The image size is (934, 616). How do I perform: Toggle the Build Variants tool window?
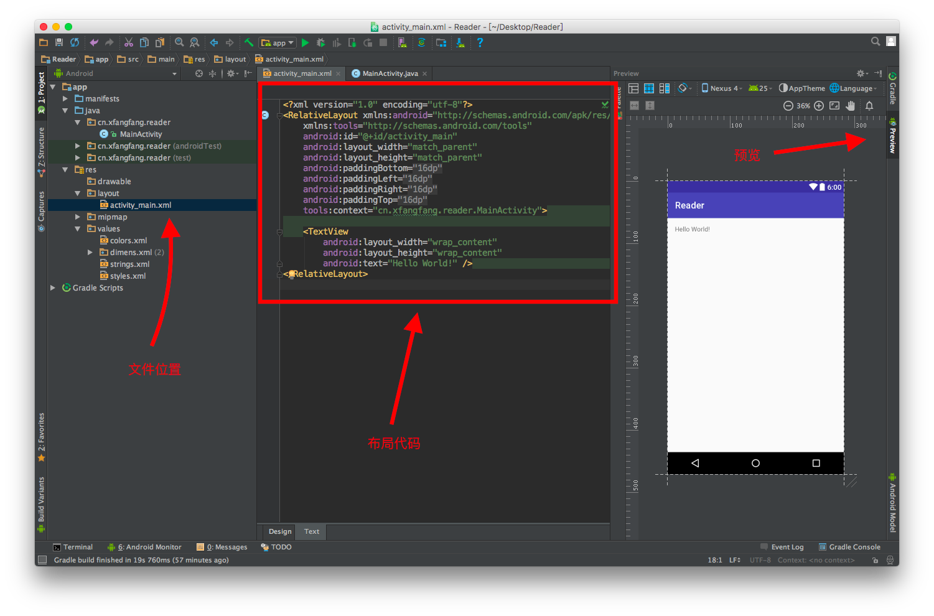click(x=41, y=504)
